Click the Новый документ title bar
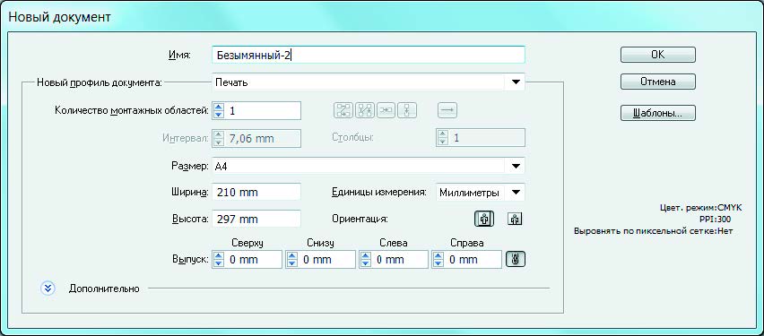 pyautogui.click(x=382, y=17)
